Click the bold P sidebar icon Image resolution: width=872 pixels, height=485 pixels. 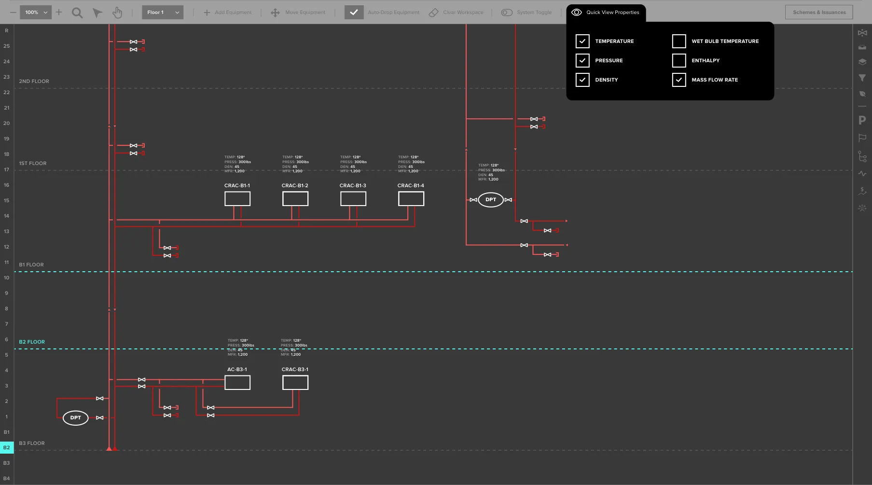click(862, 120)
